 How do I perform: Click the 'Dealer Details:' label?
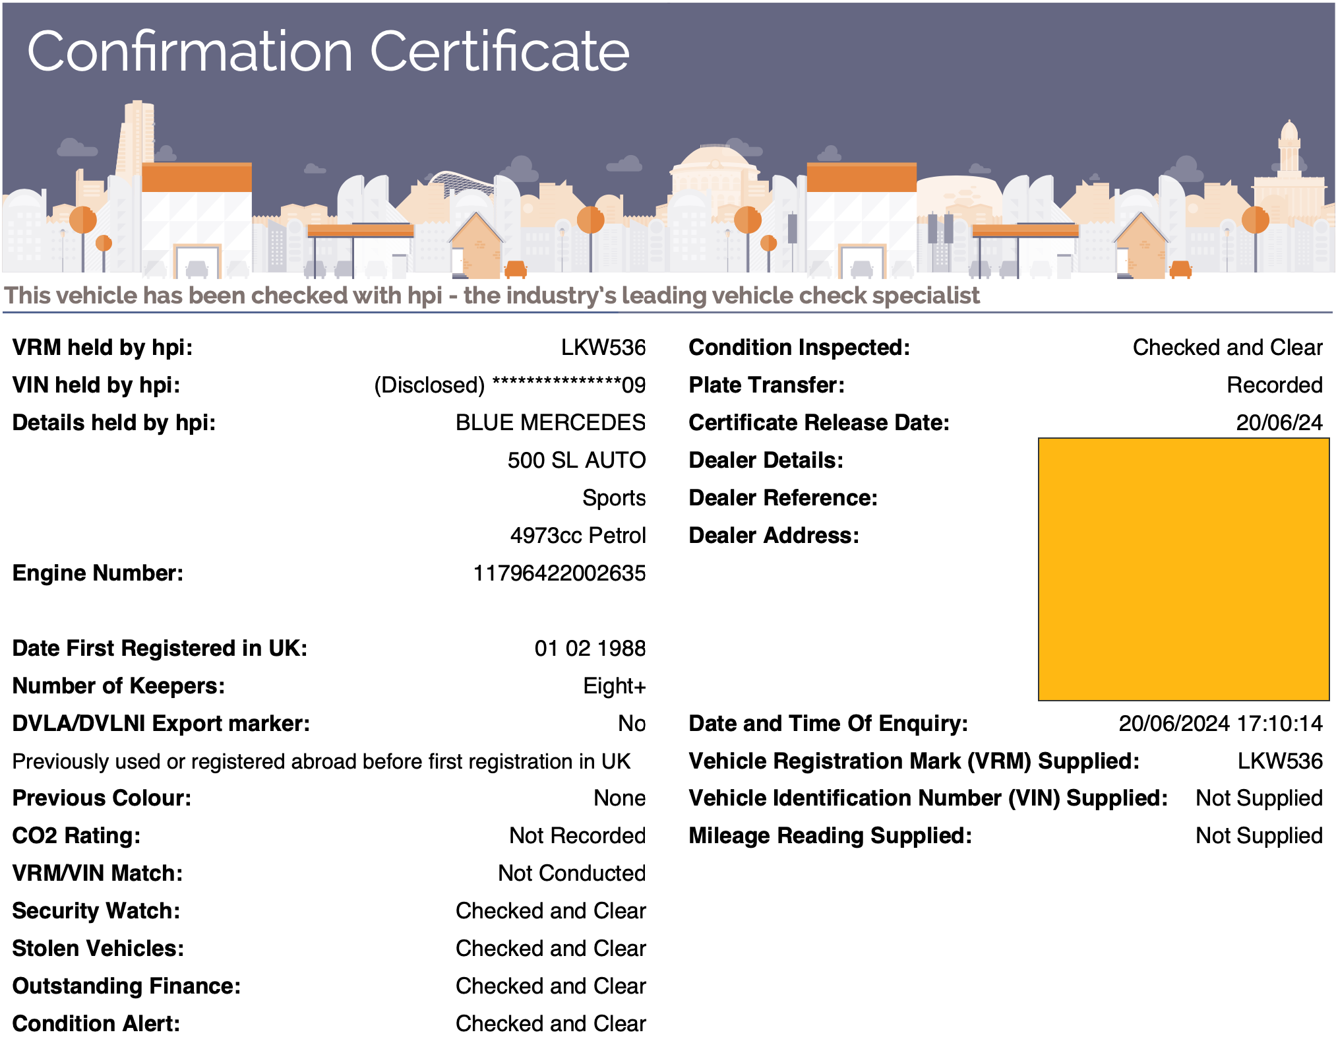coord(766,461)
